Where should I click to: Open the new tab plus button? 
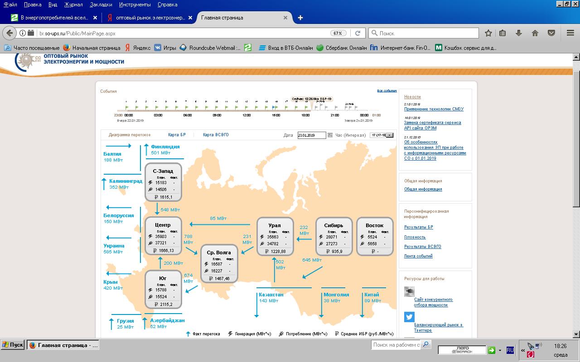coord(300,18)
